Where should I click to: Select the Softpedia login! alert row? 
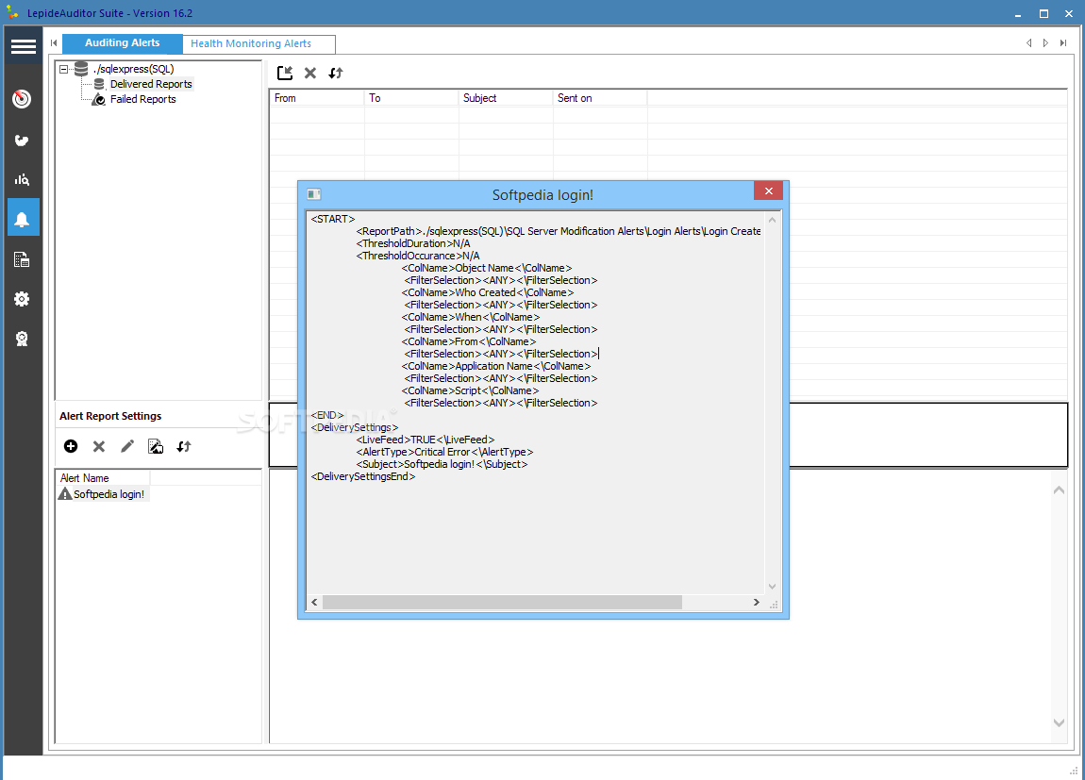pyautogui.click(x=103, y=493)
